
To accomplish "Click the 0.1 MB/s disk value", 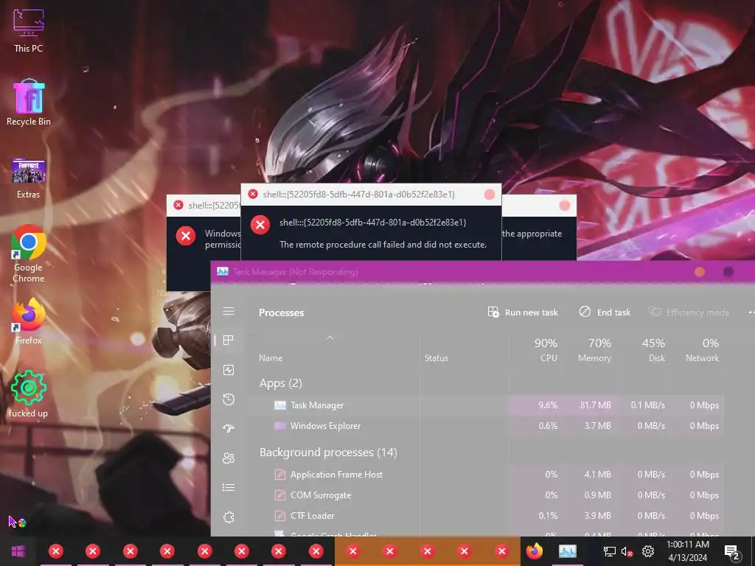I will tap(647, 405).
